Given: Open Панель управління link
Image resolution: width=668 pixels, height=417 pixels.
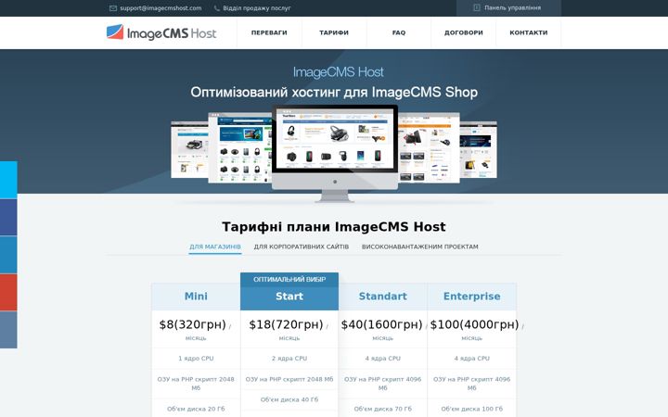Looking at the screenshot, I should (x=512, y=7).
